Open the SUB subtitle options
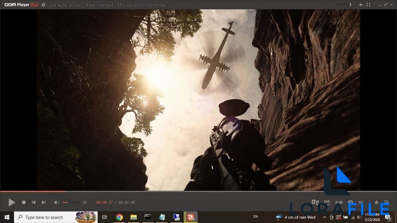 click(x=339, y=202)
